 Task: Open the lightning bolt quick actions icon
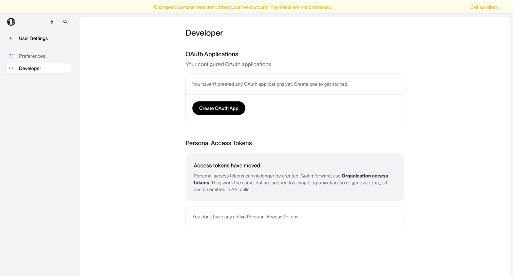tap(52, 22)
